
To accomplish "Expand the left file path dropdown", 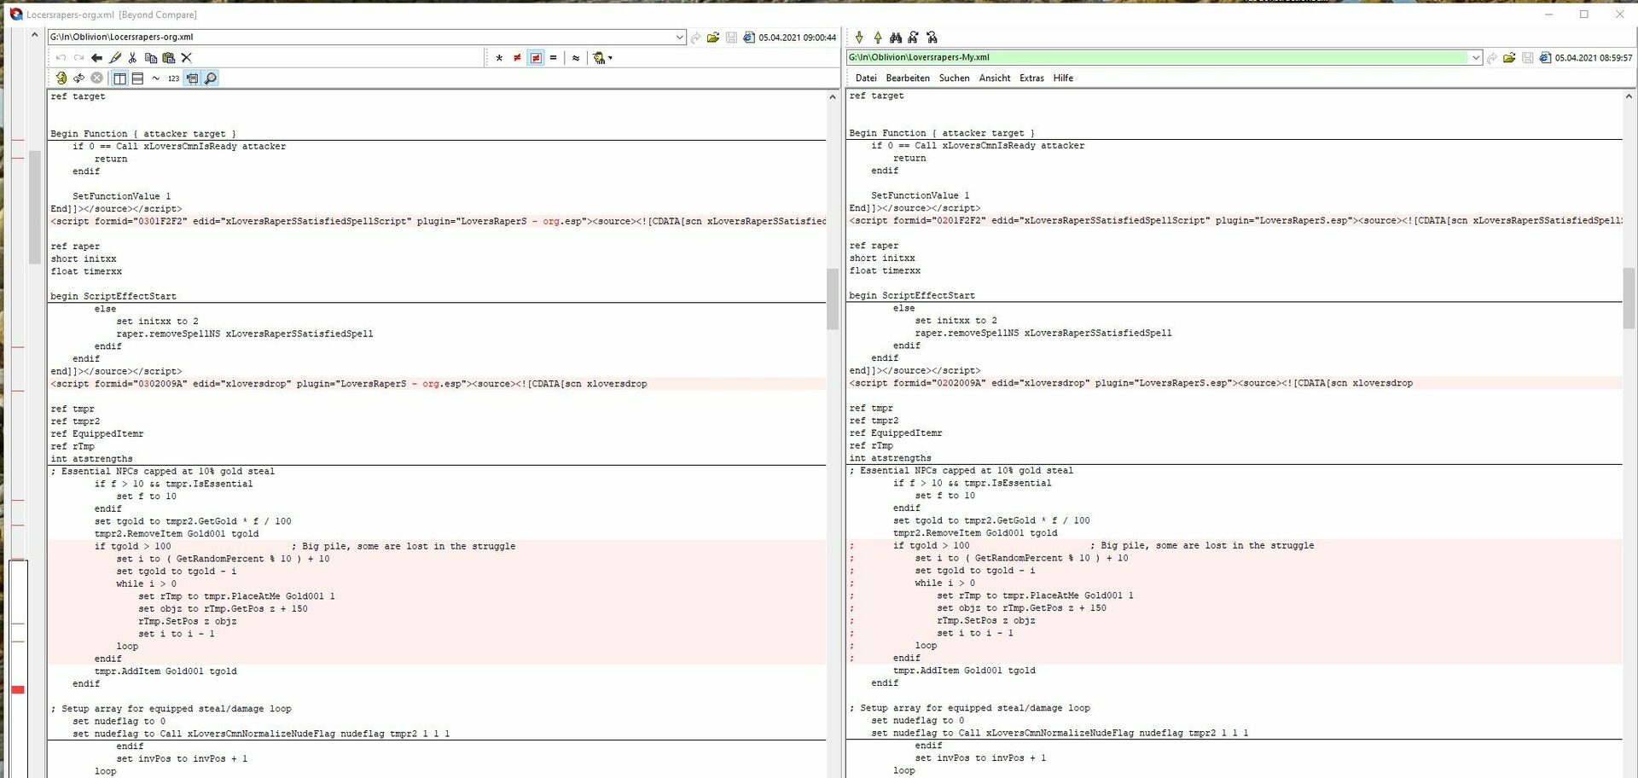I will [x=679, y=38].
